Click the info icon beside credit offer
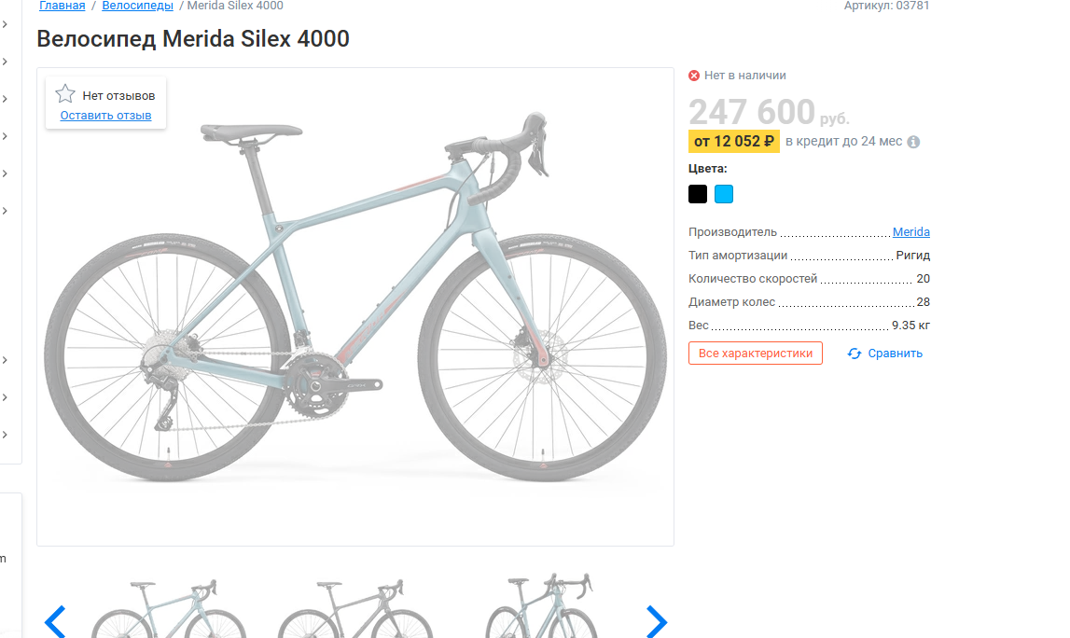The height and width of the screenshot is (638, 1070). click(x=913, y=142)
